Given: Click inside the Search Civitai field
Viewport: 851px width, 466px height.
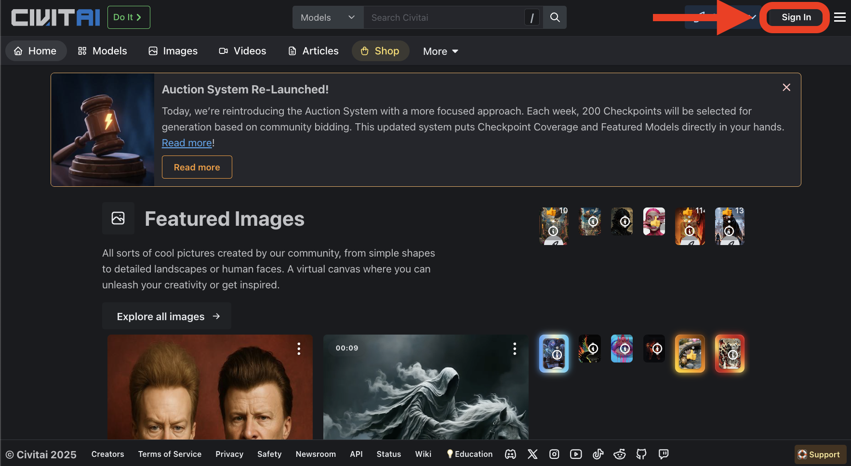Looking at the screenshot, I should [x=443, y=17].
